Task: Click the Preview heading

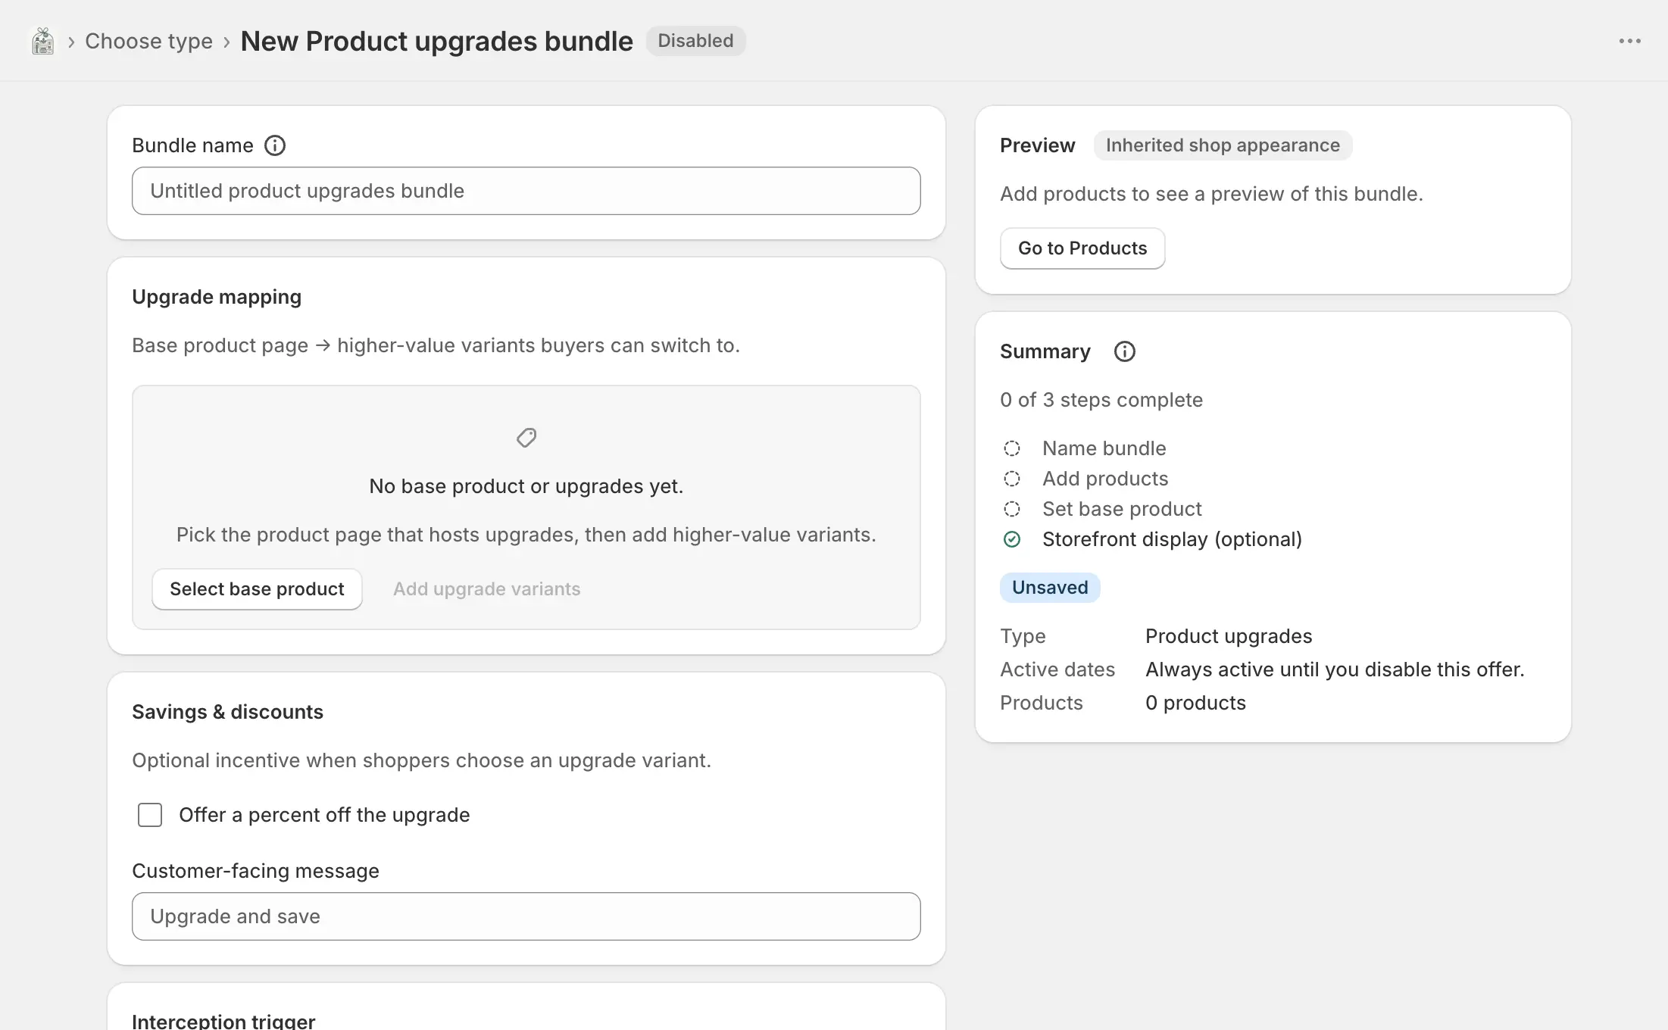Action: point(1037,145)
